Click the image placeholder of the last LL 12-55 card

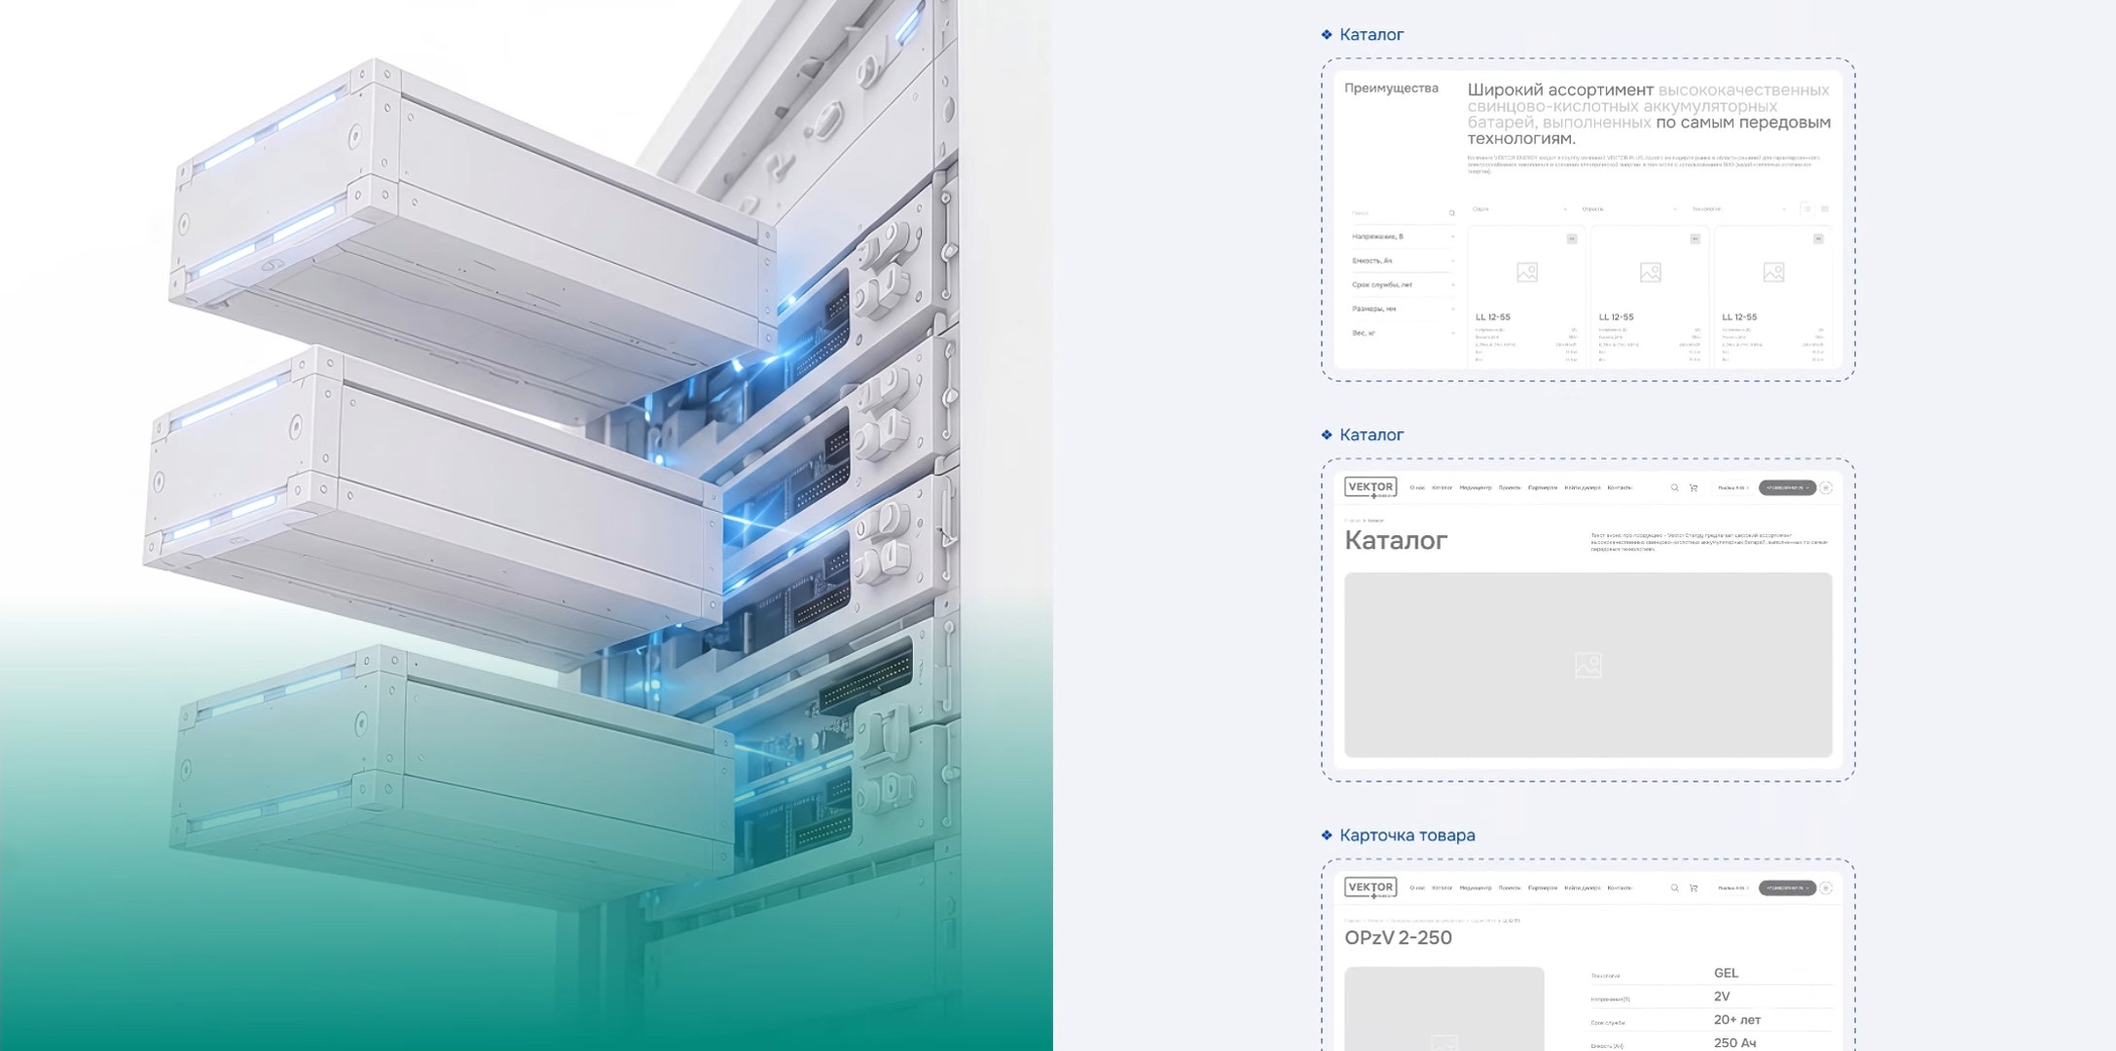tap(1773, 272)
